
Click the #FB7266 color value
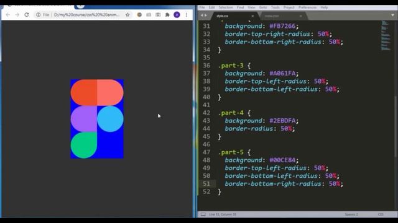[x=282, y=26]
